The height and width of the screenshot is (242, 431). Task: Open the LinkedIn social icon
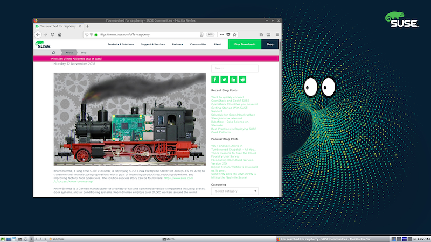(x=233, y=80)
